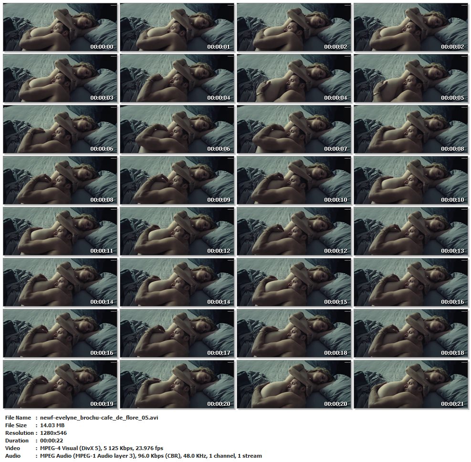Select the "MPEG Audio (MPEG-1 Audio layer 3)" line
The width and height of the screenshot is (471, 462).
tap(151, 456)
